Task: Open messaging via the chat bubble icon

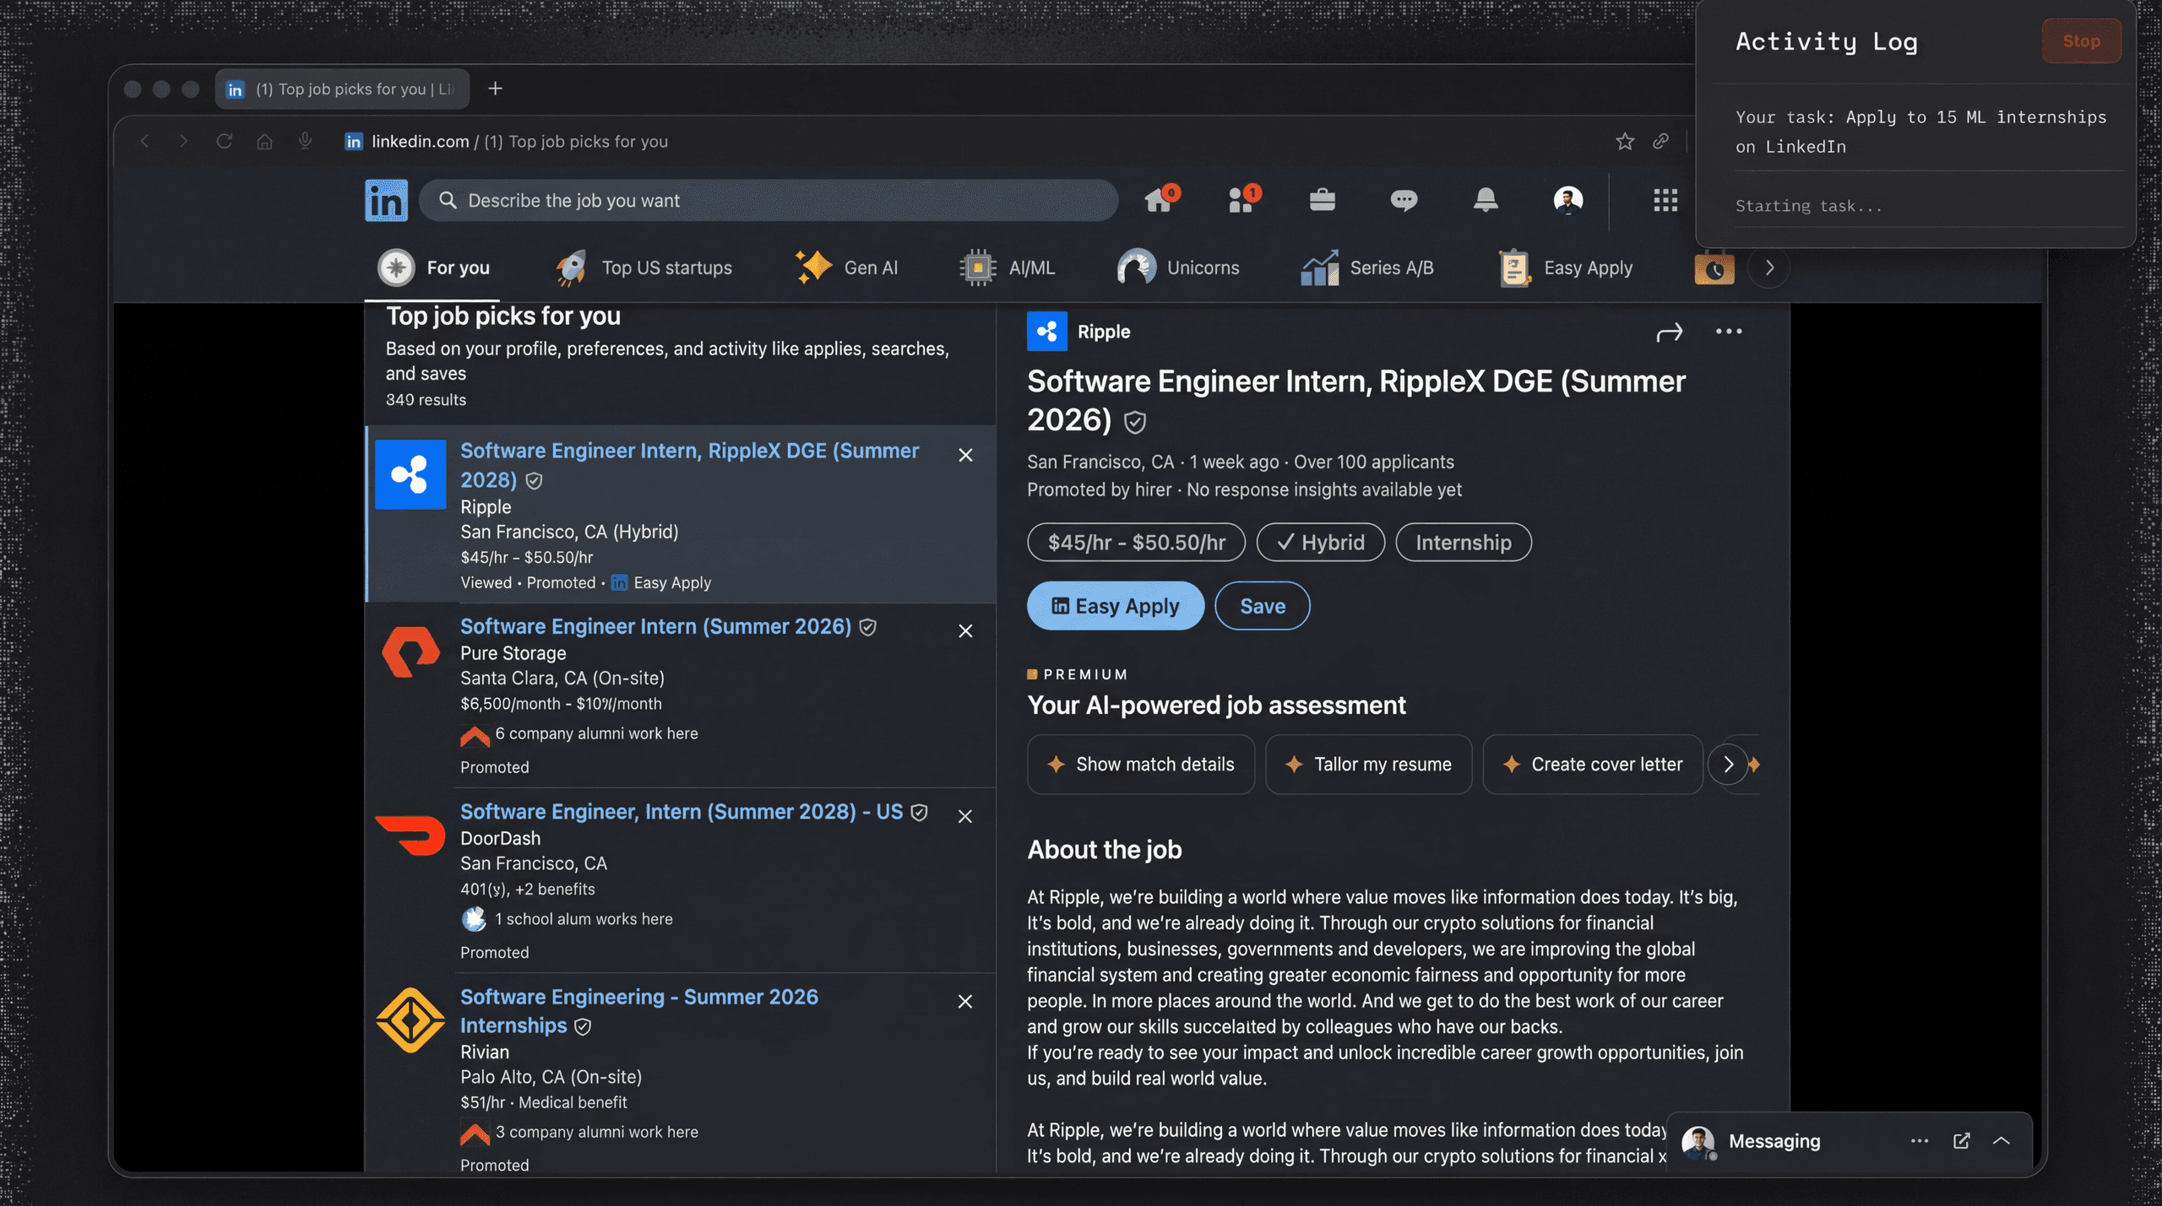Action: (1404, 200)
